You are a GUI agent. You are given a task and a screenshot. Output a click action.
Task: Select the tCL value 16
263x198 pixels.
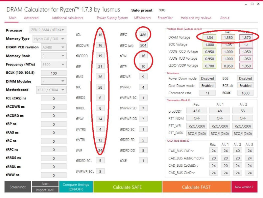[x=100, y=35]
